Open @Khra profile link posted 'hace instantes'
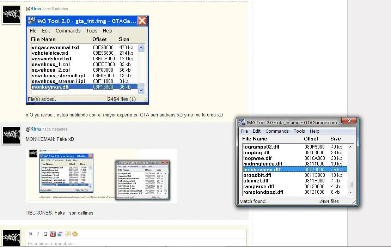 tap(33, 129)
